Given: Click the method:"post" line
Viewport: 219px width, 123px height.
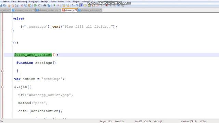Looking at the screenshot, I should coord(33,103).
